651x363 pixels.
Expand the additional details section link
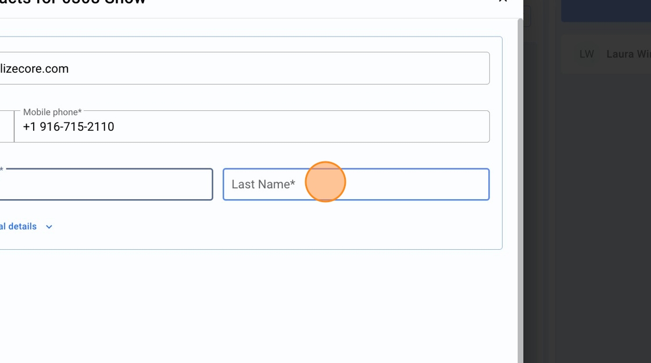pyautogui.click(x=19, y=227)
